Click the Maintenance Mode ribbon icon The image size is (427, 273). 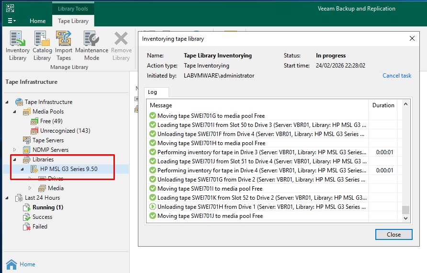click(x=91, y=45)
